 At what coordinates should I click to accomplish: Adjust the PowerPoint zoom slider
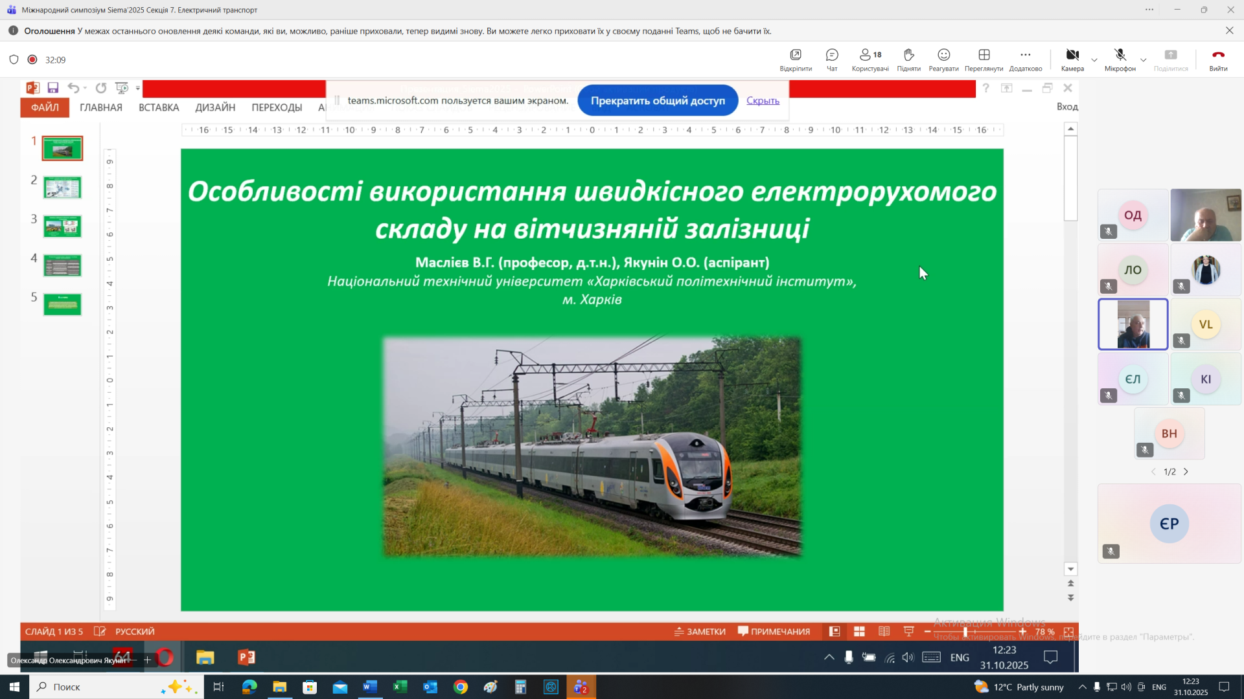click(965, 632)
